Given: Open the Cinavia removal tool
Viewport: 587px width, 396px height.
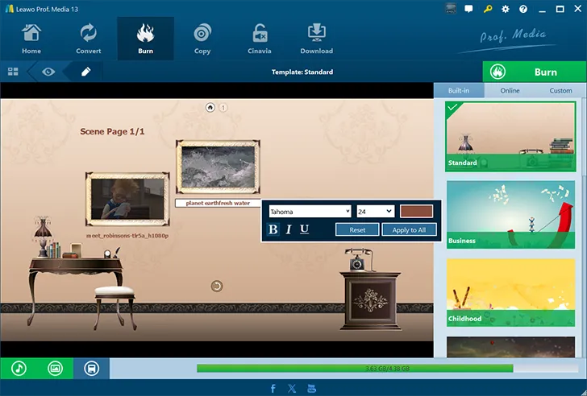Looking at the screenshot, I should point(260,38).
